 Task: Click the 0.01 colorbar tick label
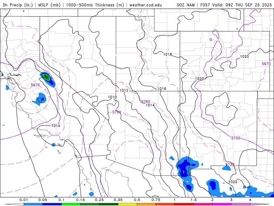pos(24,200)
